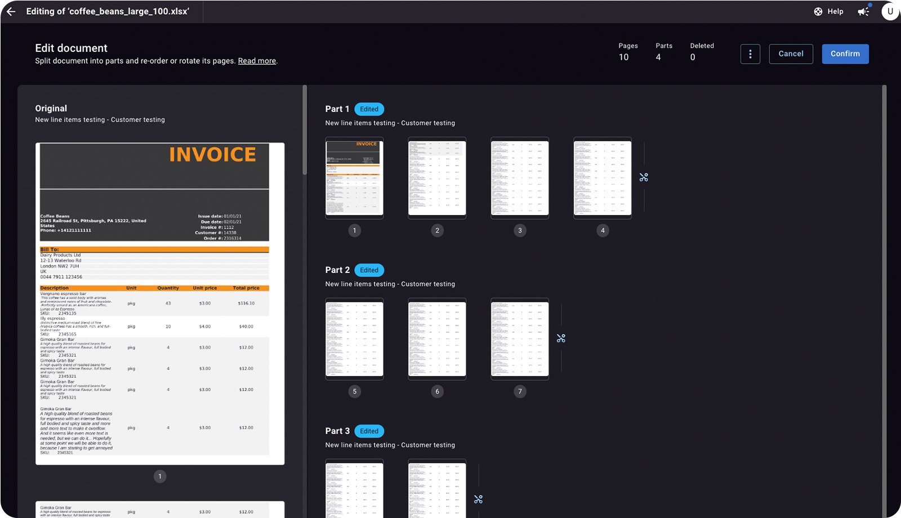Select page 1 thumbnail in Part 1
901x518 pixels.
[x=354, y=178]
